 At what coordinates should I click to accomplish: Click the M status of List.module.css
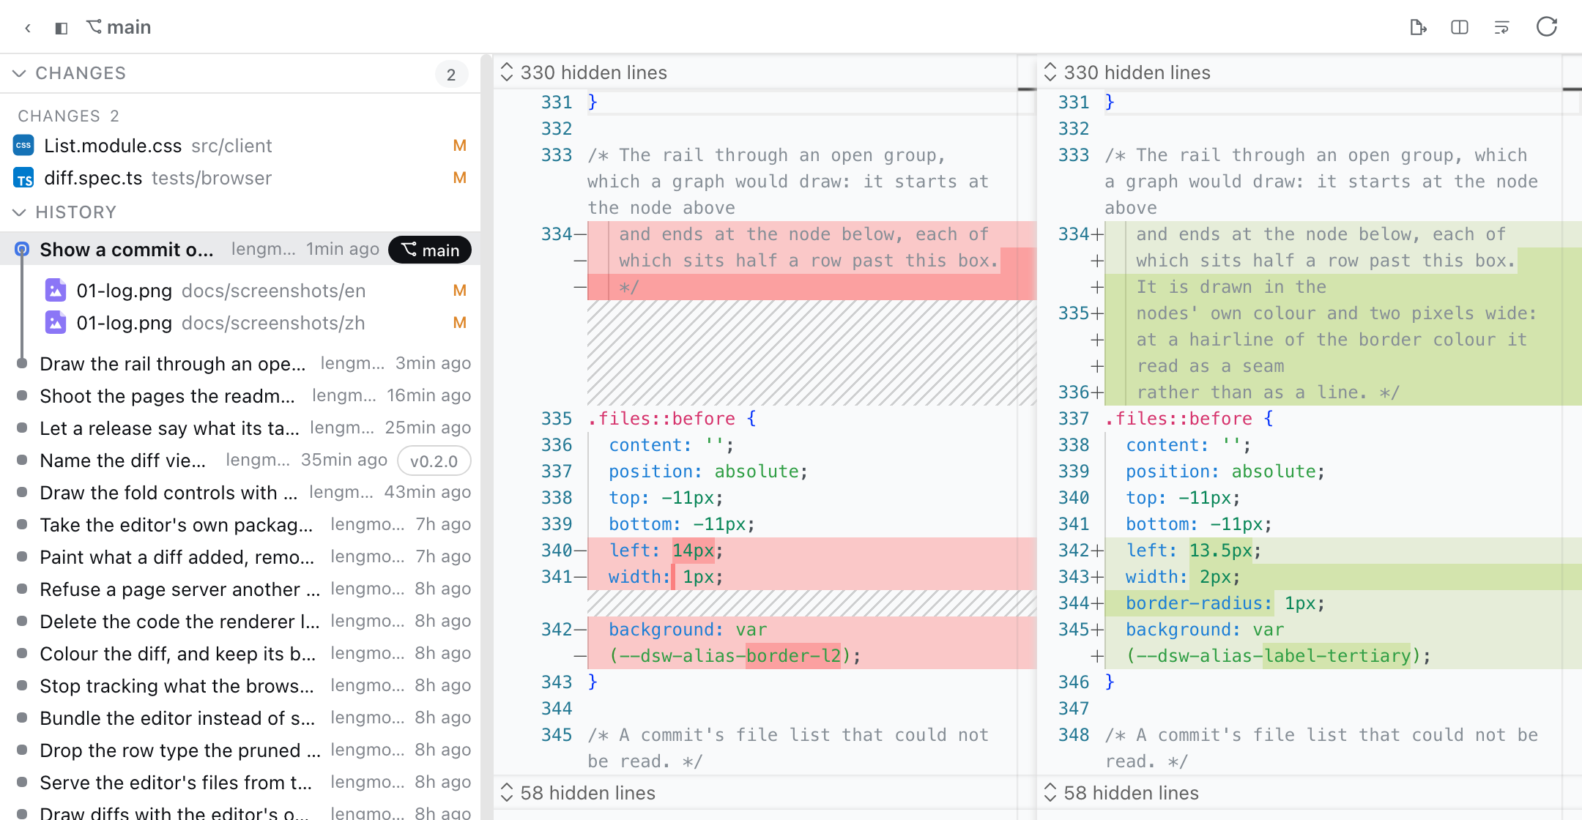click(x=460, y=146)
